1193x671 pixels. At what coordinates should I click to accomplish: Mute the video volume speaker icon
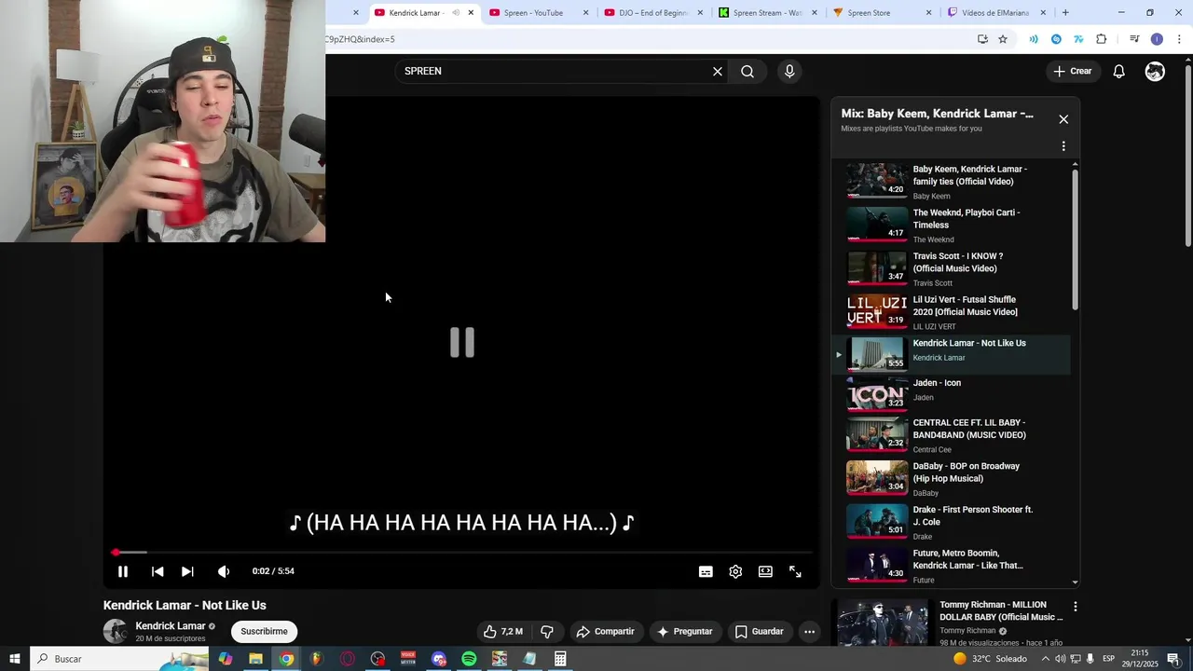tap(224, 571)
